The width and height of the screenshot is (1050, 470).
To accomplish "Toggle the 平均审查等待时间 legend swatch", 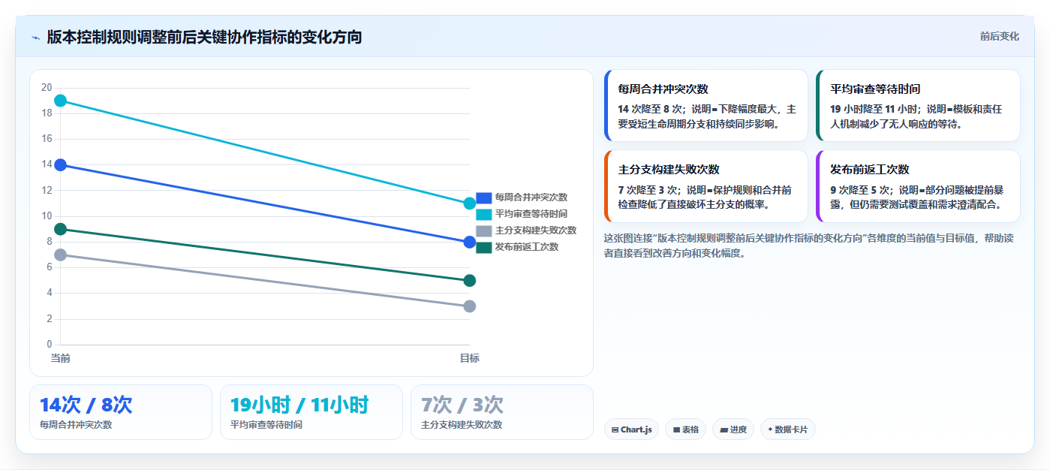I will (x=484, y=214).
